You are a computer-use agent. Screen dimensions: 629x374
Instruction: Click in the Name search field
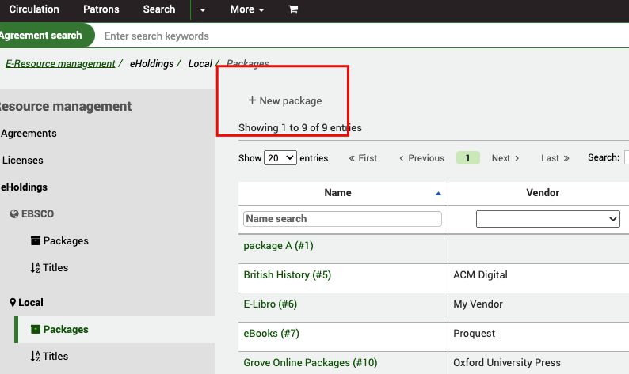(x=342, y=219)
